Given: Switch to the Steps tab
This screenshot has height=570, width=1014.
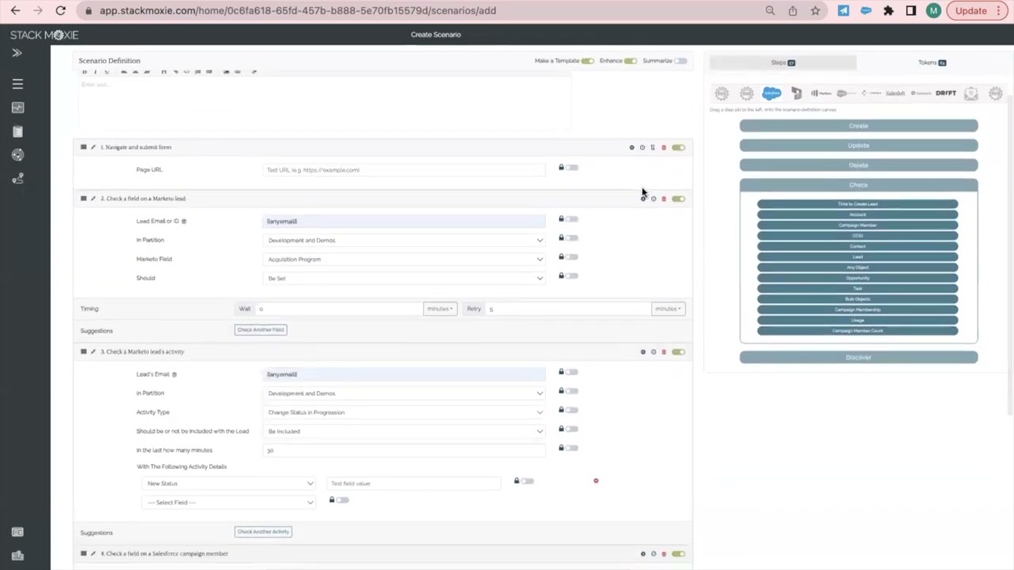Looking at the screenshot, I should pyautogui.click(x=783, y=63).
